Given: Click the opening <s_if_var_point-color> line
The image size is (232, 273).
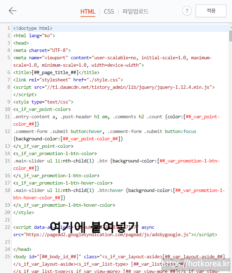Looking at the screenshot, I should tap(42, 109).
